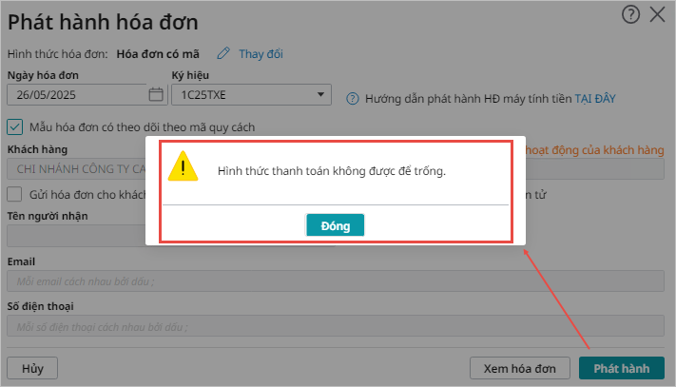
Task: Click the Phát hành button
Action: (621, 369)
